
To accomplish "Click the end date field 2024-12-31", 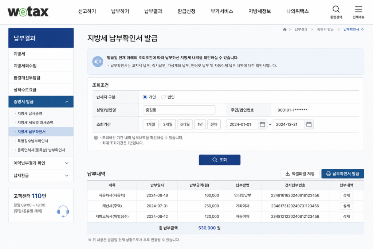I will (288, 124).
